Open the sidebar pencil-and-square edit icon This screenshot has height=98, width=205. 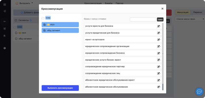pos(5,29)
